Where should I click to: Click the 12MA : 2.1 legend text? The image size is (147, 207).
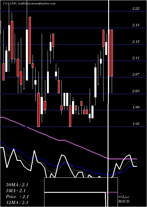click(17, 203)
